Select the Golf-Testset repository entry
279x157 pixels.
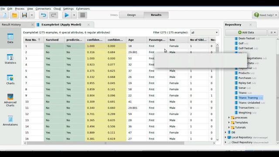point(246,48)
